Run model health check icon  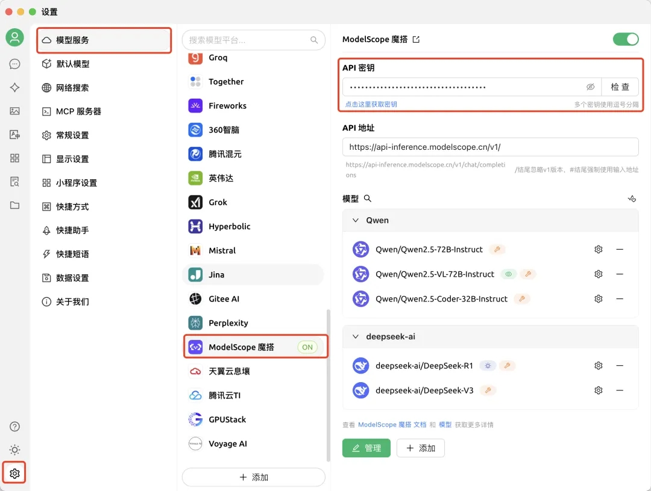(x=632, y=199)
